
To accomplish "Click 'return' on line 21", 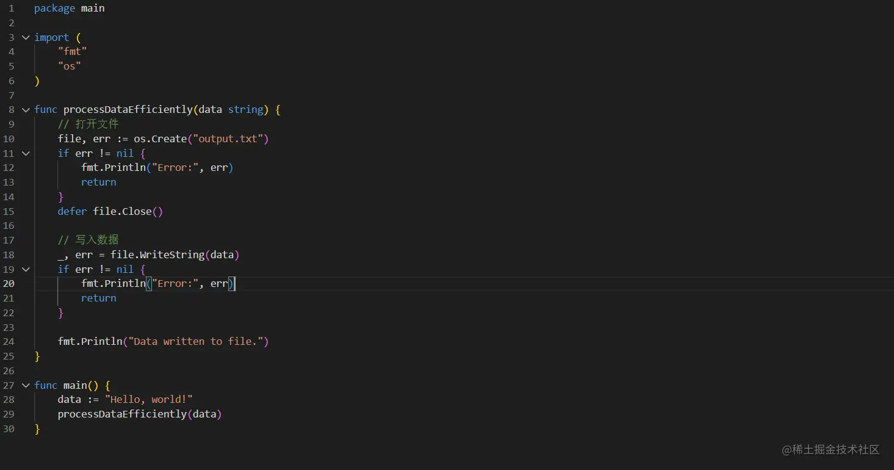I will click(98, 298).
